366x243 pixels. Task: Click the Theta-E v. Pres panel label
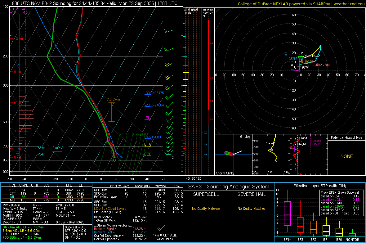click(271, 146)
